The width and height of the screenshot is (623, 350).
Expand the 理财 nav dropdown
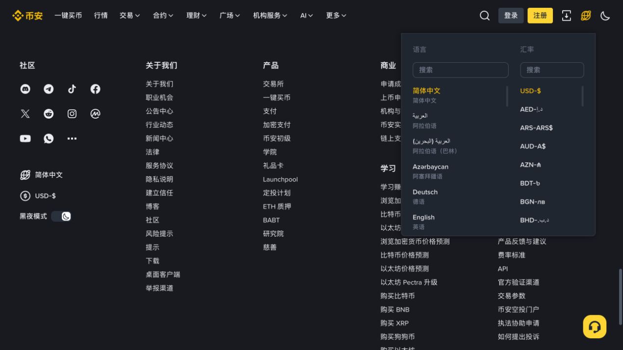point(196,16)
